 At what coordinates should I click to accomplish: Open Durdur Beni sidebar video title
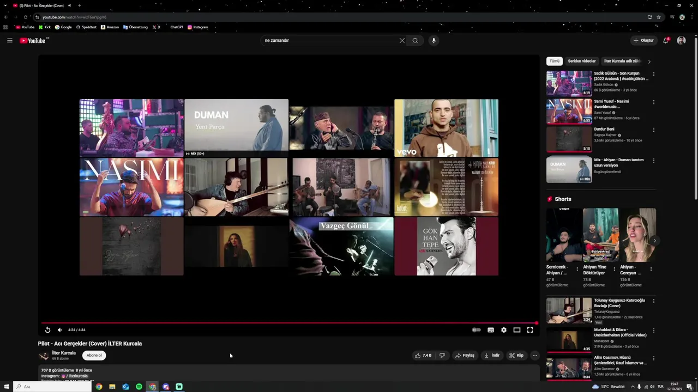point(604,129)
